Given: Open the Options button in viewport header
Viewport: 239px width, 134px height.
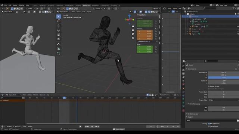Looking at the screenshot, I should [x=156, y=9].
